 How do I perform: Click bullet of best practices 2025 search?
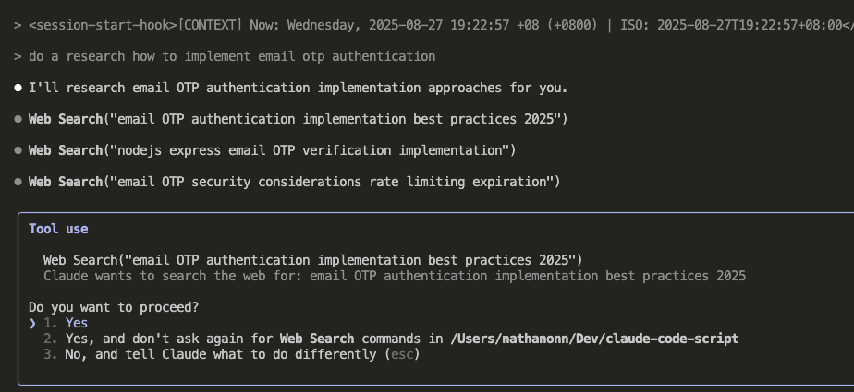point(18,119)
